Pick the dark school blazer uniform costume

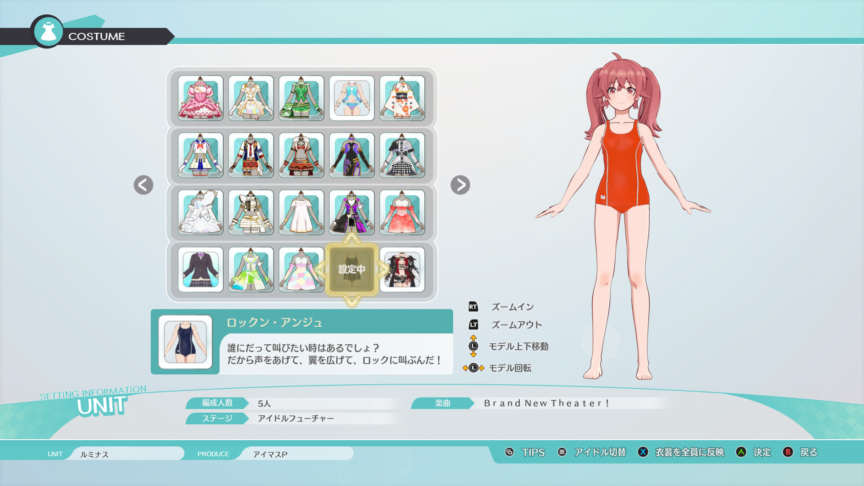tap(201, 270)
